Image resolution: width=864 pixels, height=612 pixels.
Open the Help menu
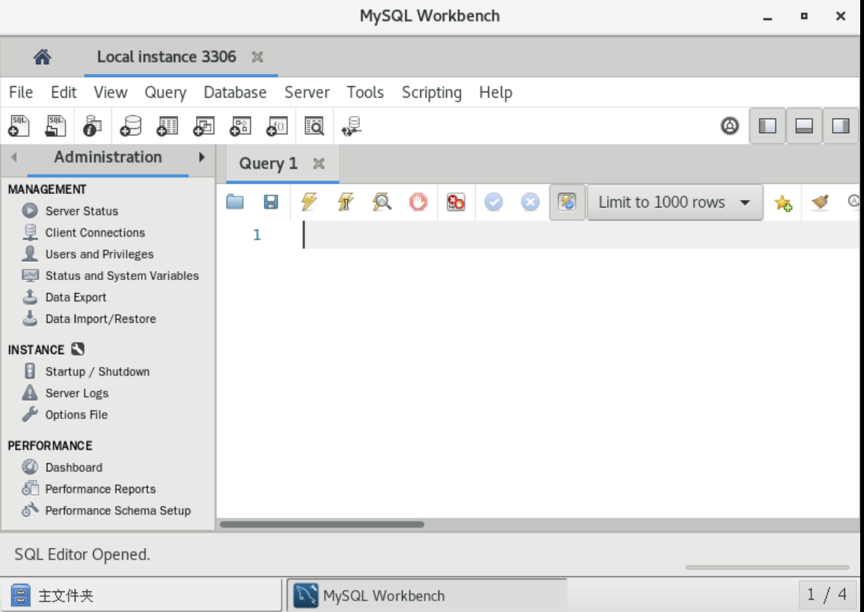(496, 92)
